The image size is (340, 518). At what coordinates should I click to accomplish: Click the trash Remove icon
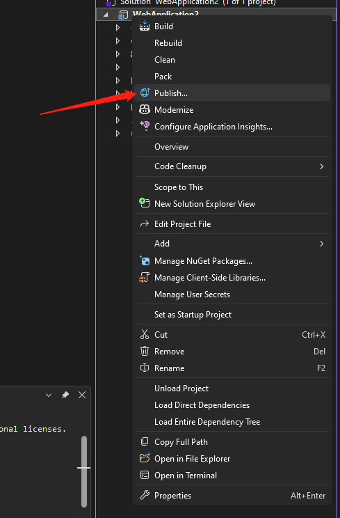[145, 351]
